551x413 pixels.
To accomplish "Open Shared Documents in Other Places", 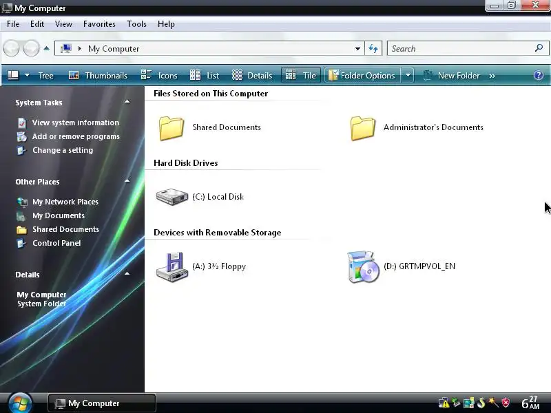I will (58, 229).
